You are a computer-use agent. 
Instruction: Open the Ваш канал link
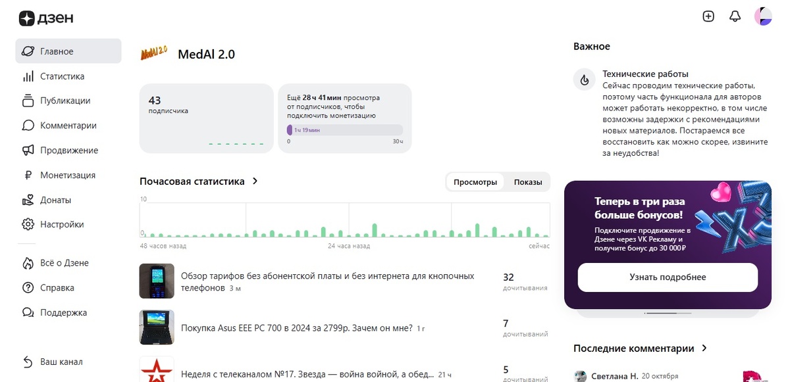tap(68, 362)
